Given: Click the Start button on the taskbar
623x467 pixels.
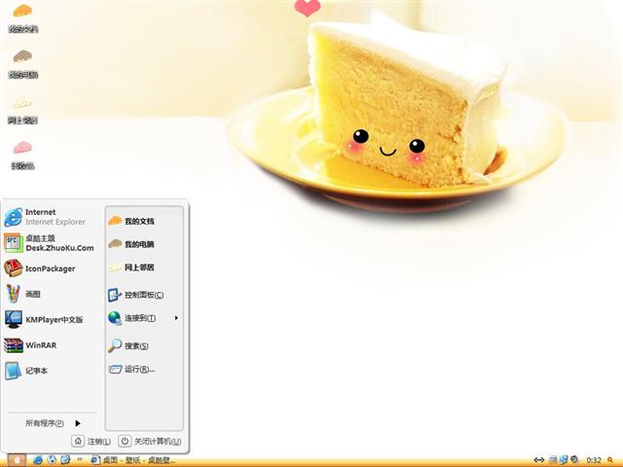Looking at the screenshot, I should pos(17,460).
